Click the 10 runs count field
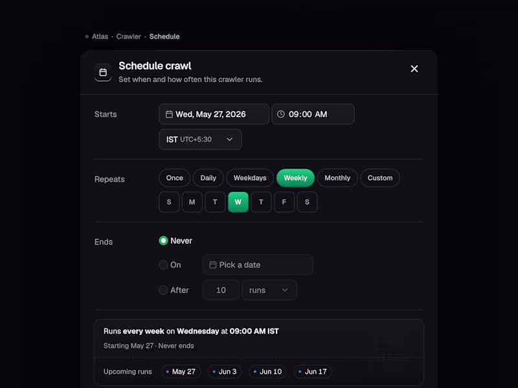 221,290
